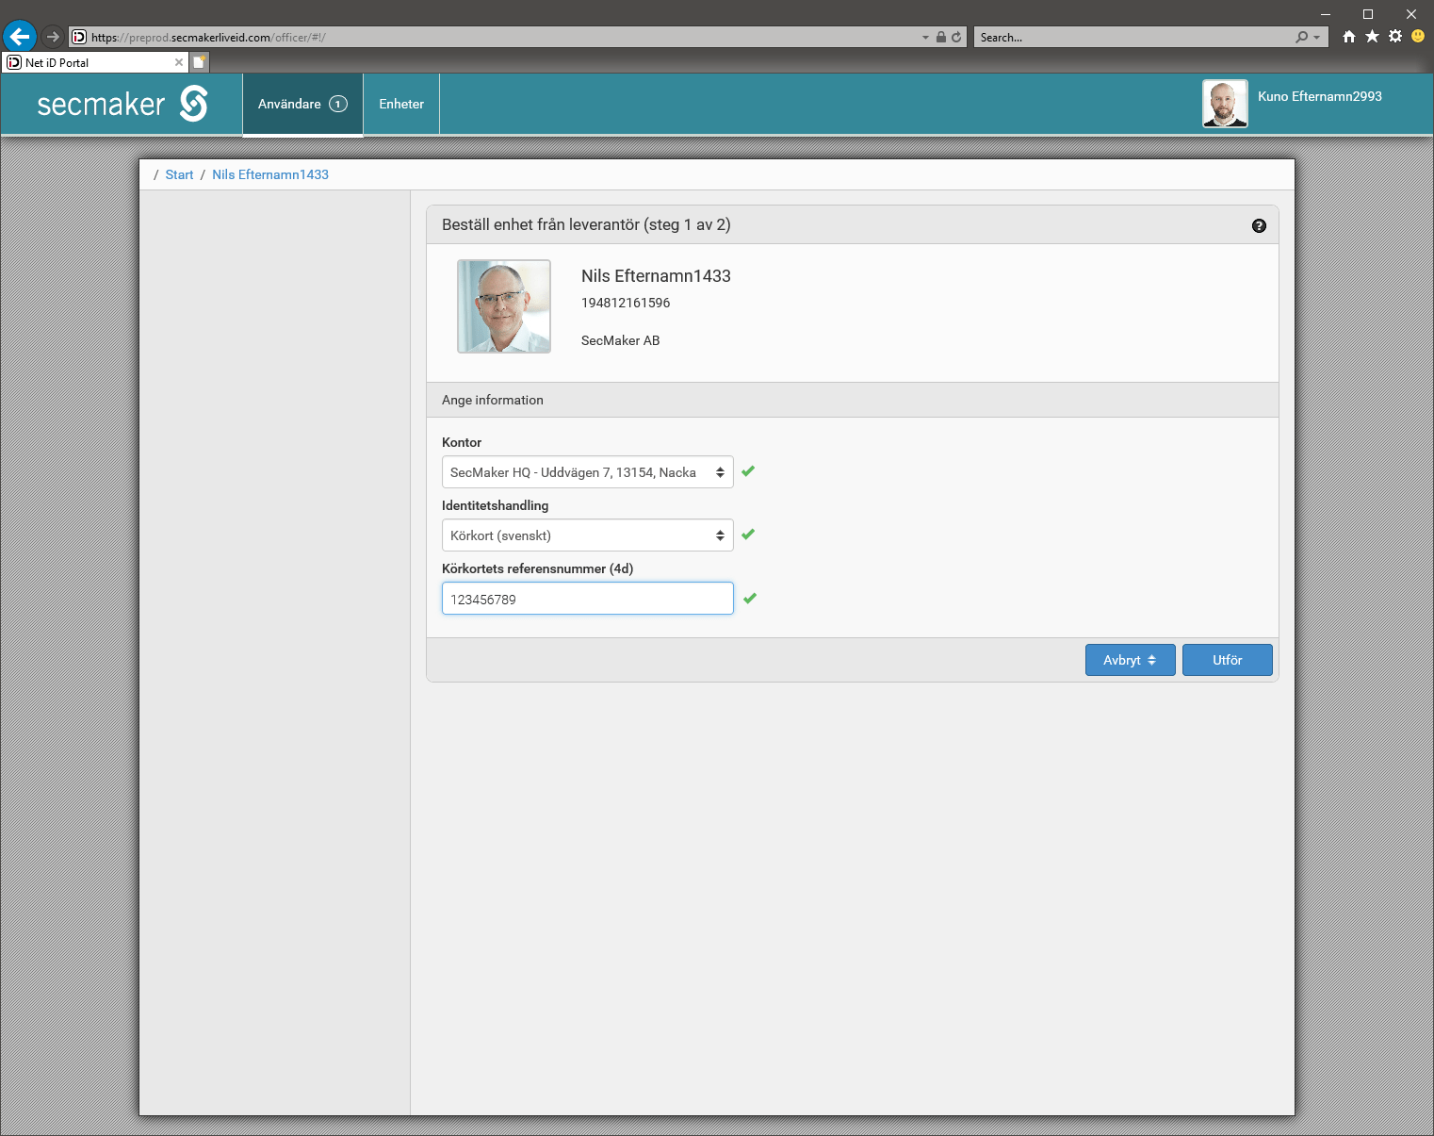The width and height of the screenshot is (1434, 1136).
Task: Switch to the Användare tab
Action: coord(302,104)
